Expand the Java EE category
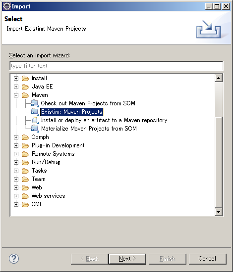233x272 pixels. point(16,87)
